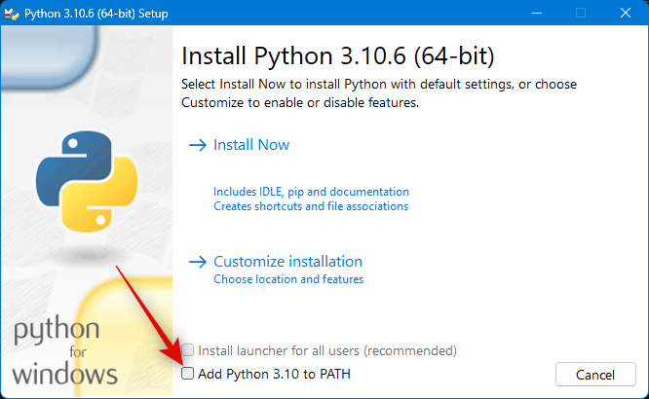The image size is (649, 399).
Task: Click the 'python for windows' branding text
Action: click(x=65, y=352)
